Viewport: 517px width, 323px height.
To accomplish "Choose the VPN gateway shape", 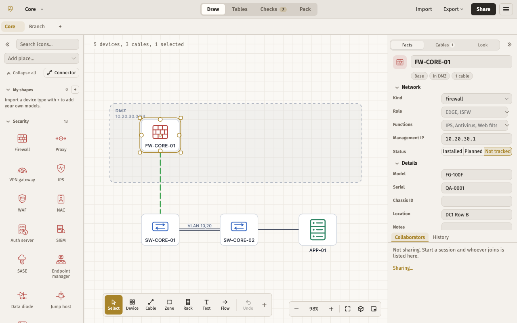I will pos(22,173).
